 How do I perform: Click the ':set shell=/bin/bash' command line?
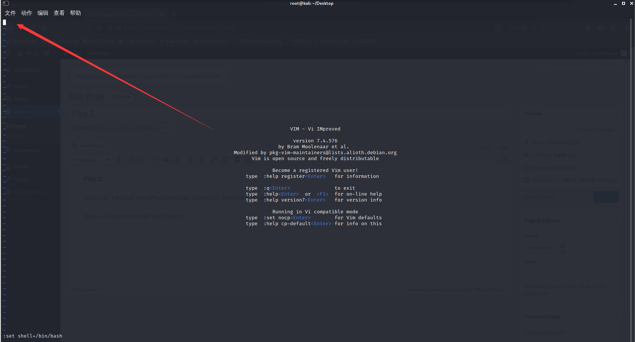point(33,336)
